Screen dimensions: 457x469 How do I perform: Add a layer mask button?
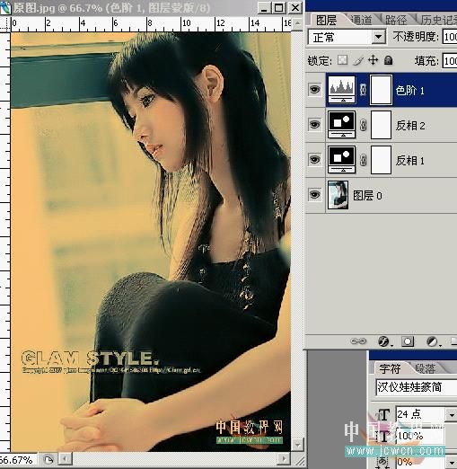coord(408,341)
